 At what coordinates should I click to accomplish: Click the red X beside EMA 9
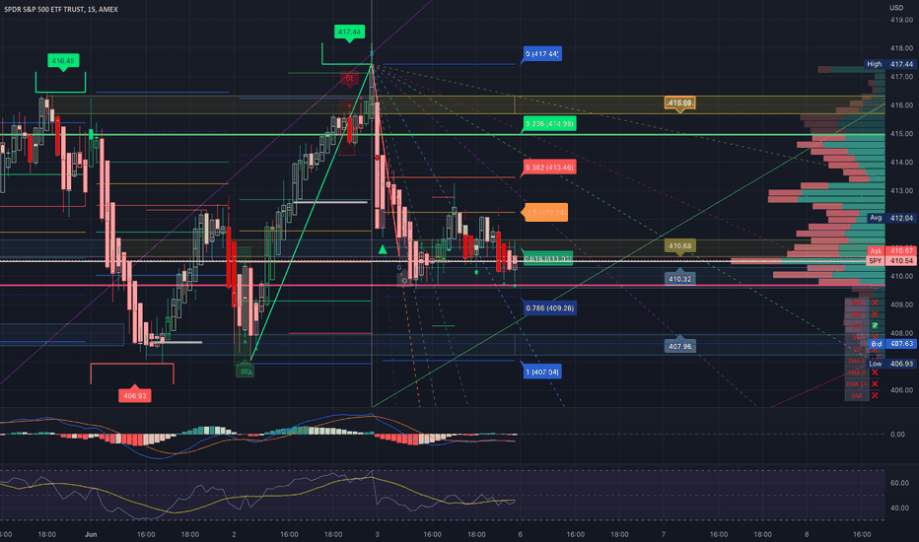(875, 373)
